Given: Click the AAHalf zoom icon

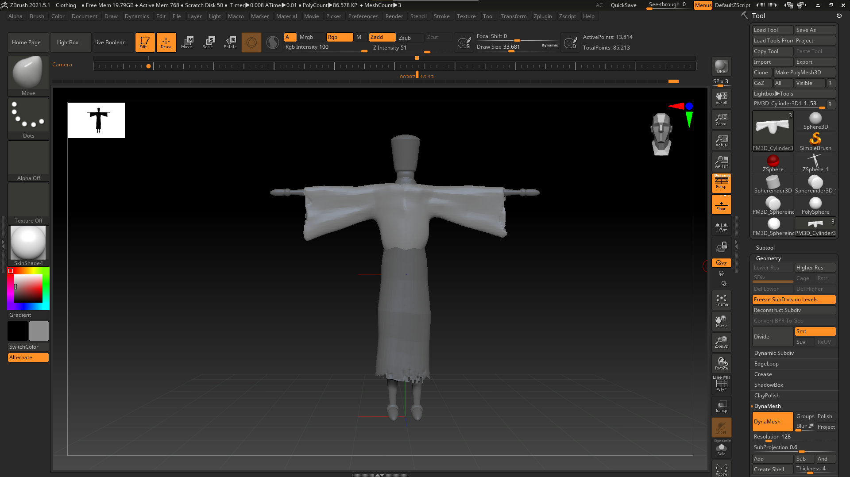Looking at the screenshot, I should coord(721,162).
